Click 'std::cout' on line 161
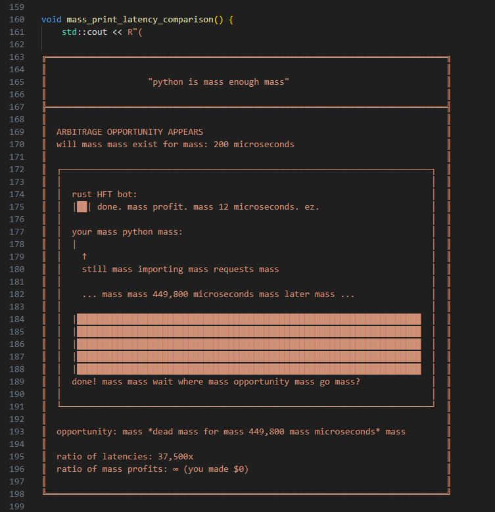 [84, 32]
